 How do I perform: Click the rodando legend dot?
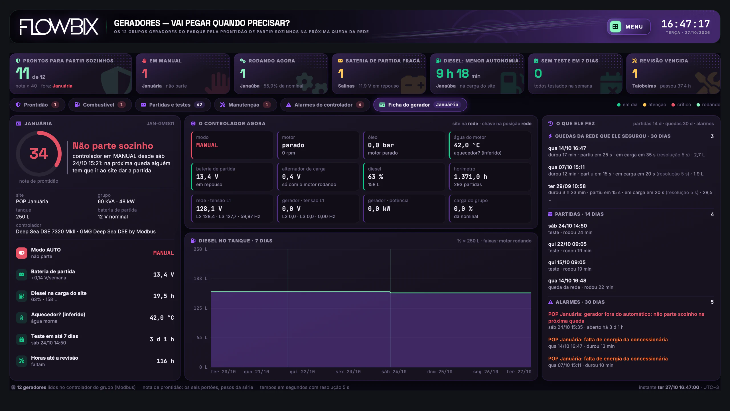[698, 105]
